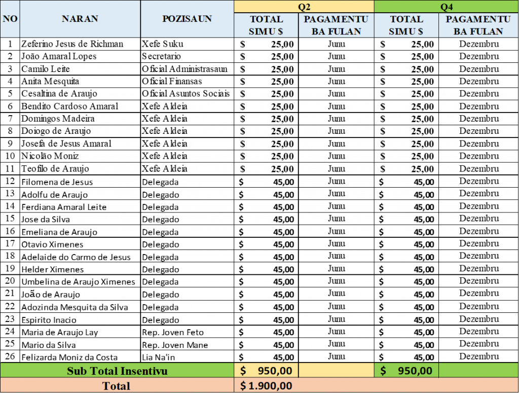
Task: Select TOTAL SIMU $ header under Q2
Action: (x=266, y=25)
